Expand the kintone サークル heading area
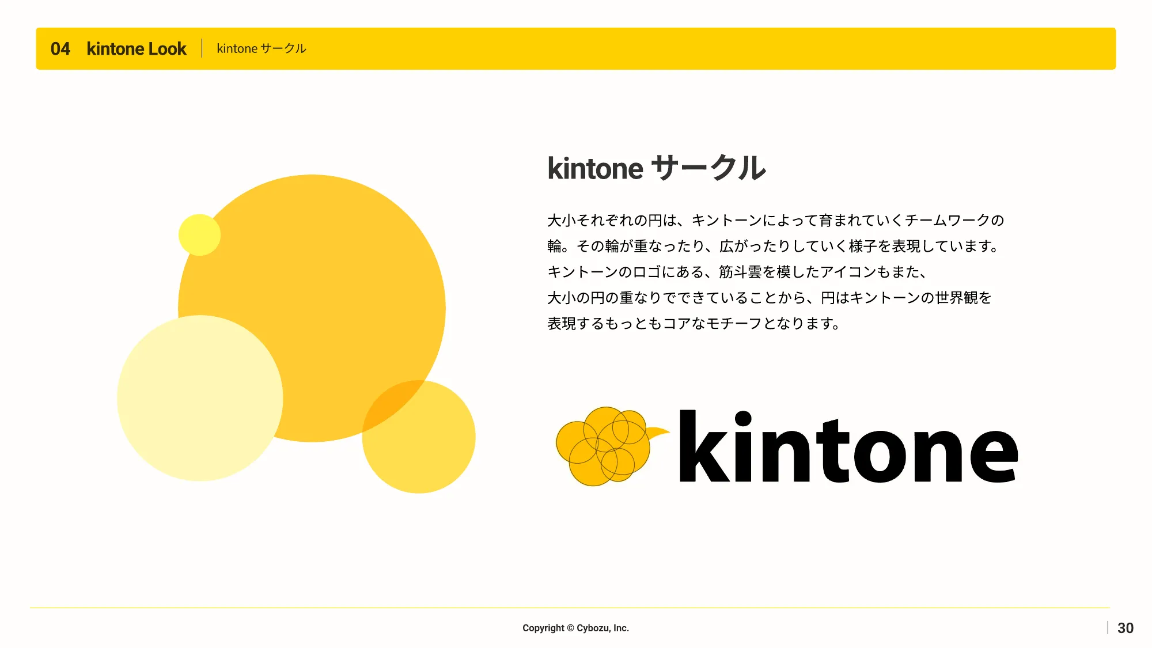Image resolution: width=1152 pixels, height=648 pixels. pyautogui.click(x=657, y=169)
